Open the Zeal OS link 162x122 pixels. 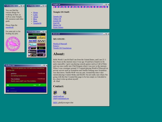click(x=56, y=23)
